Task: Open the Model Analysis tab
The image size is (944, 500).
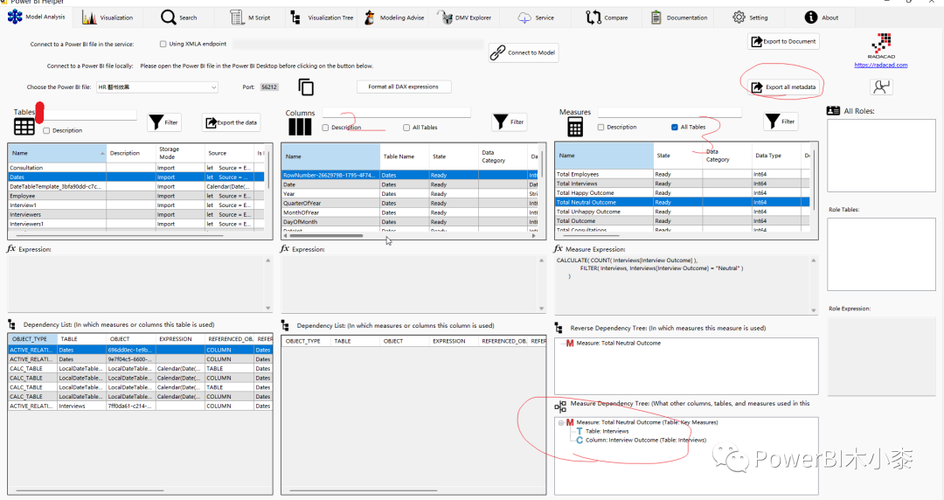Action: 37,17
